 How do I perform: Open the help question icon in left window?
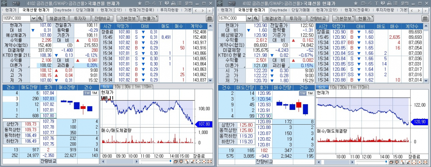[x=166, y=4]
